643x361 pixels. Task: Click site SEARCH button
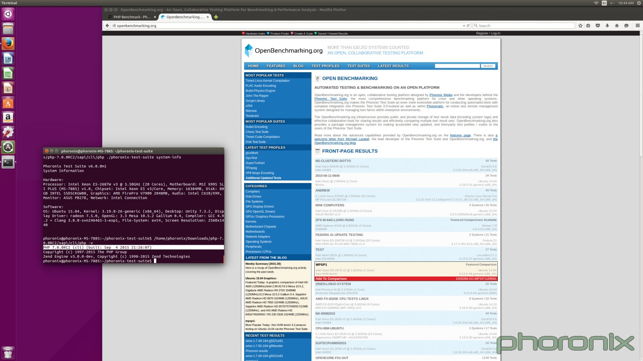coord(488,66)
